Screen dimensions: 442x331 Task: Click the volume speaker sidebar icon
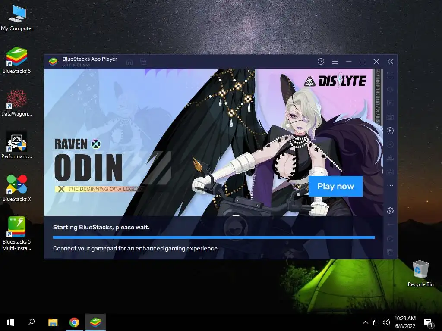pyautogui.click(x=390, y=89)
